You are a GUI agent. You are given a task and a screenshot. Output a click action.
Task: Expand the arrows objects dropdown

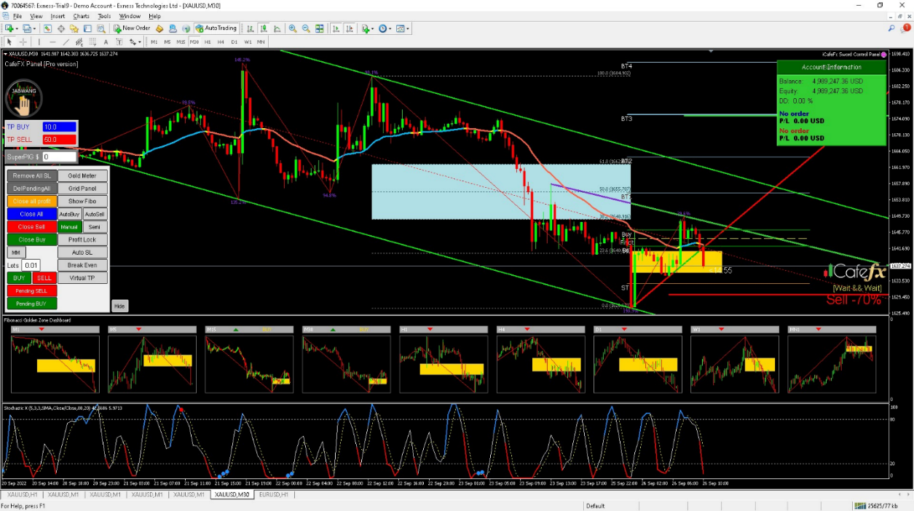139,41
